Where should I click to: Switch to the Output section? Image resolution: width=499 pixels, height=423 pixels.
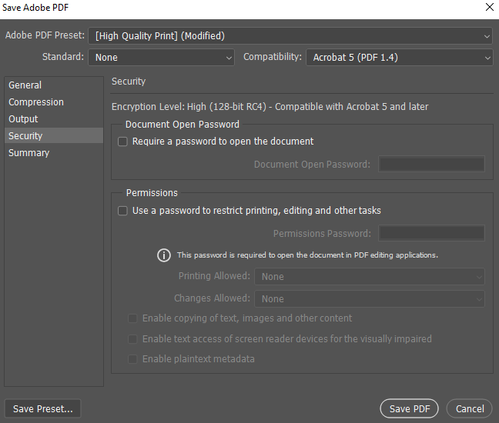point(54,119)
